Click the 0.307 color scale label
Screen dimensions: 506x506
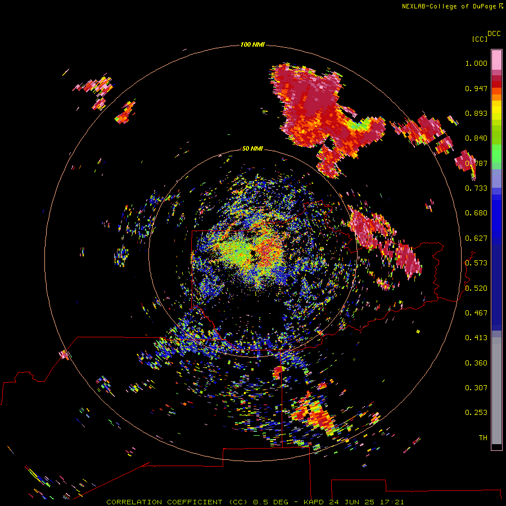pos(476,388)
